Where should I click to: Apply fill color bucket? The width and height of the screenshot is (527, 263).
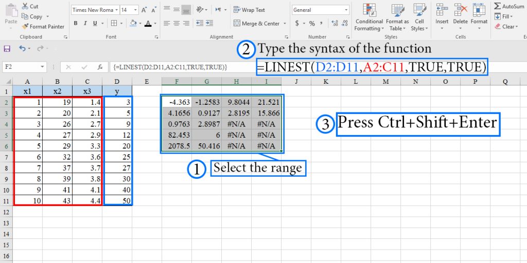[133, 23]
